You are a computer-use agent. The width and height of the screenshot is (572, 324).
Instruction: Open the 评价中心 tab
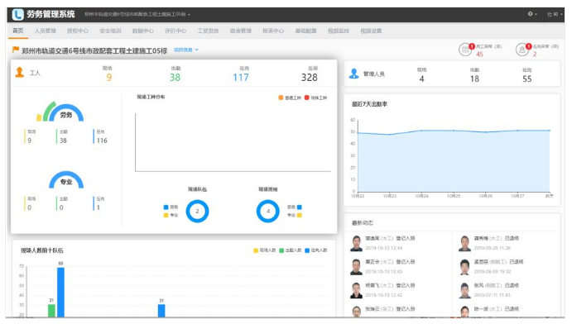click(x=175, y=31)
